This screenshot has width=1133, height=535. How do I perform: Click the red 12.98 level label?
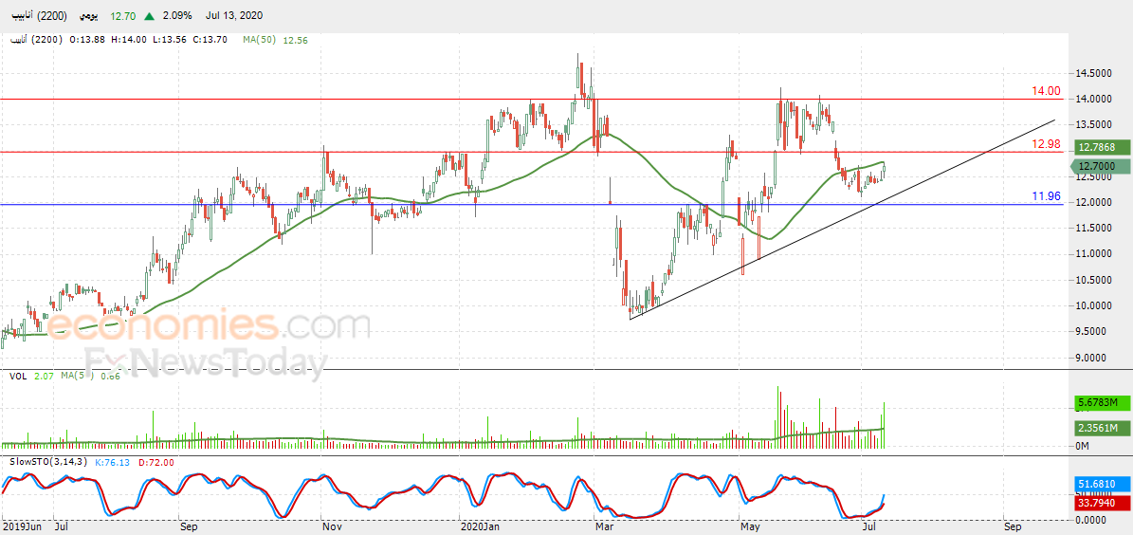tap(1047, 144)
